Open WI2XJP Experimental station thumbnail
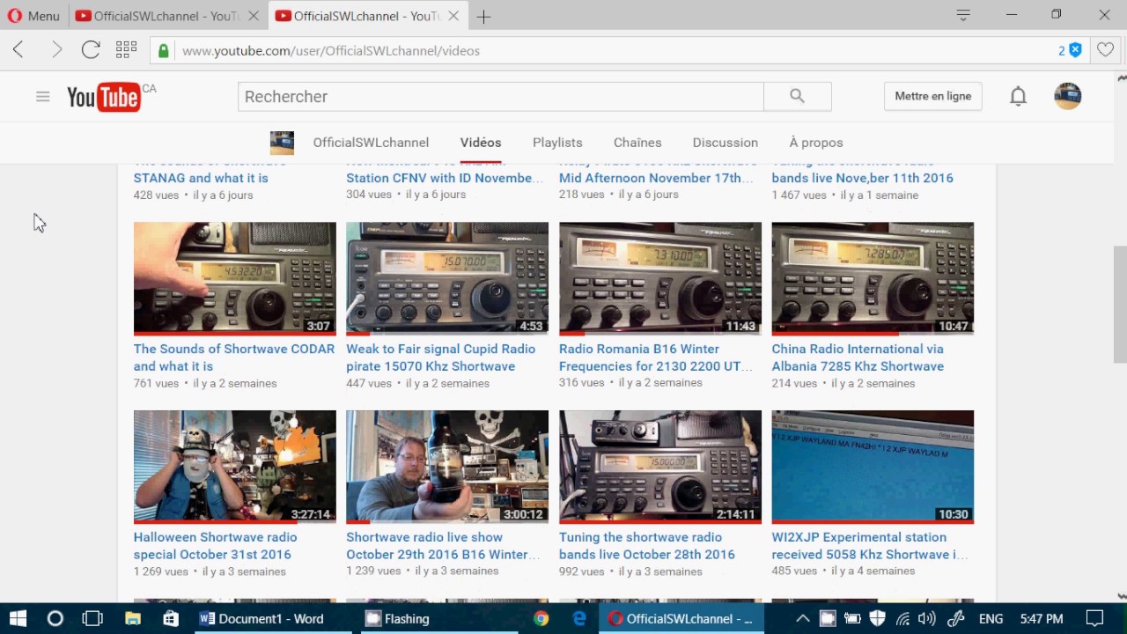 pyautogui.click(x=873, y=467)
